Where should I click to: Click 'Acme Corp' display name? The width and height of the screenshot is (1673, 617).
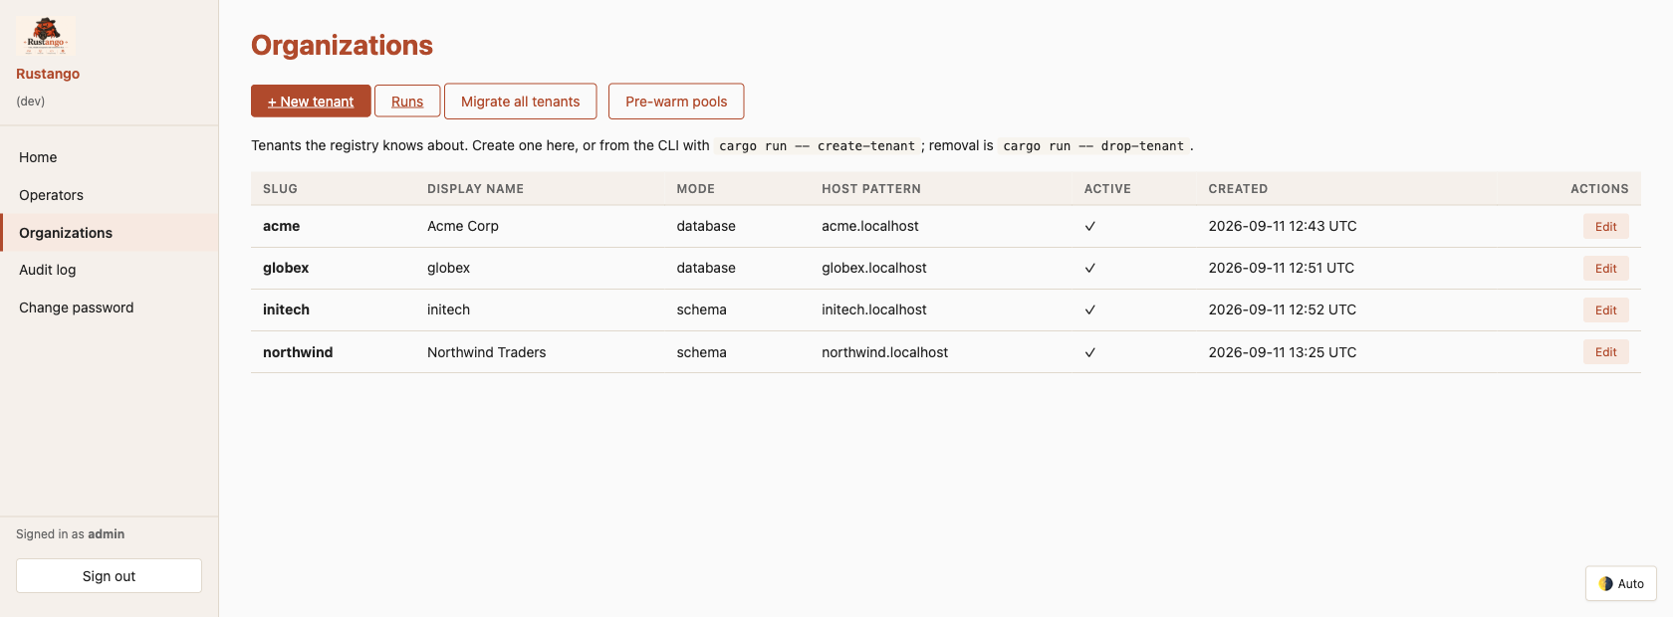coord(463,226)
